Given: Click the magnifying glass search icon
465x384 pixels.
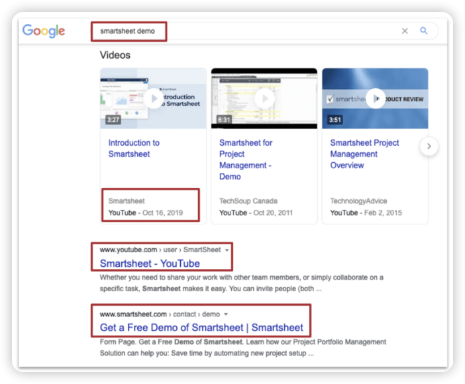Looking at the screenshot, I should (424, 30).
